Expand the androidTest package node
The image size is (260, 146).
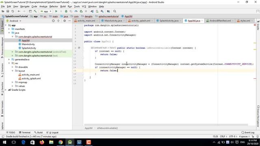(x=13, y=52)
